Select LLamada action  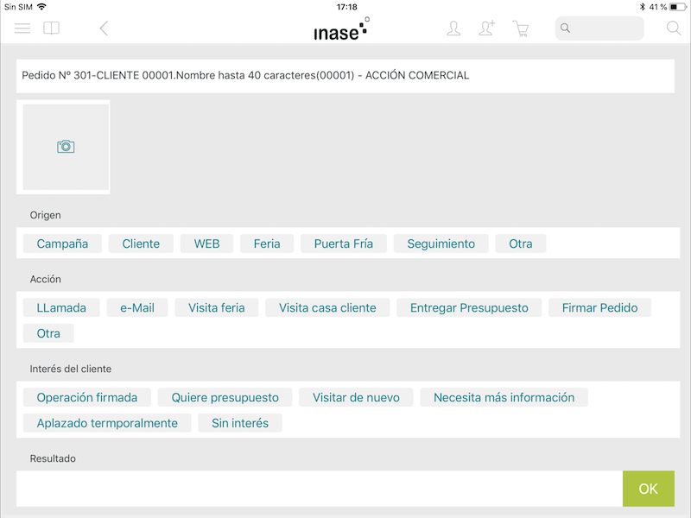[61, 307]
